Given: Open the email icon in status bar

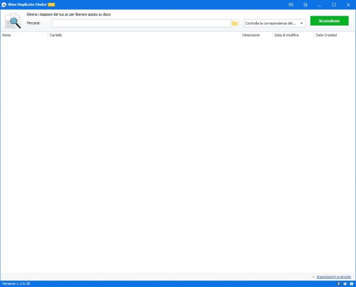Looking at the screenshot, I should pos(351,284).
